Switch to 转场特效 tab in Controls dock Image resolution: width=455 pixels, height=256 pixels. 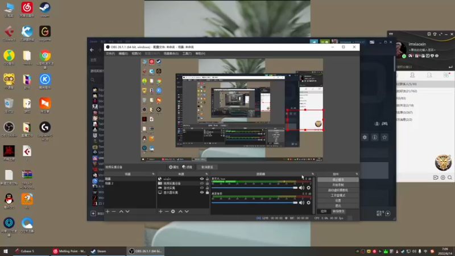(x=338, y=211)
